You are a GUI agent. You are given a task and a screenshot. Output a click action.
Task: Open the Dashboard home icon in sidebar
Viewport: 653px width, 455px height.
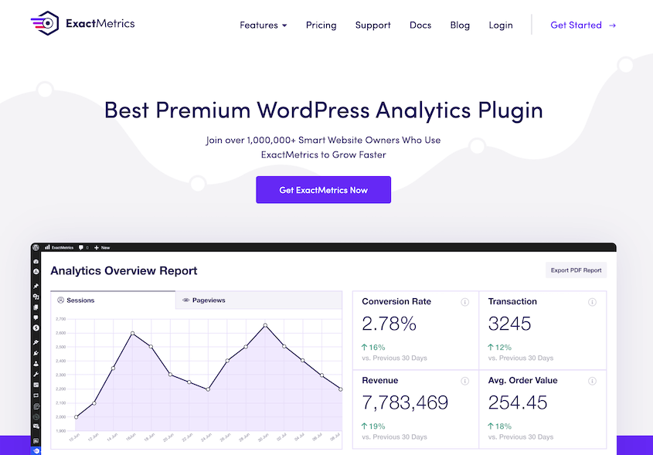[x=36, y=261]
